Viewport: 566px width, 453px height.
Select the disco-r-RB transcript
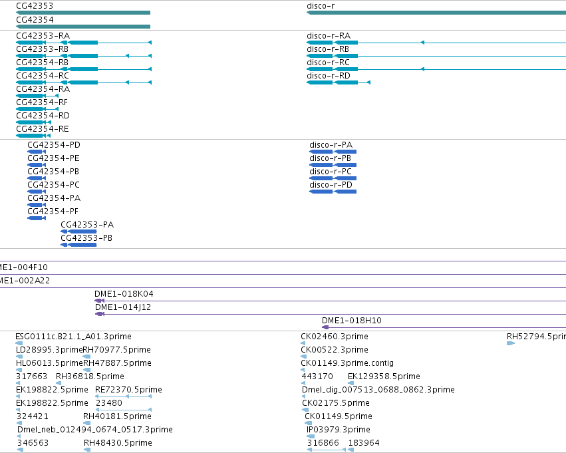tap(436, 56)
